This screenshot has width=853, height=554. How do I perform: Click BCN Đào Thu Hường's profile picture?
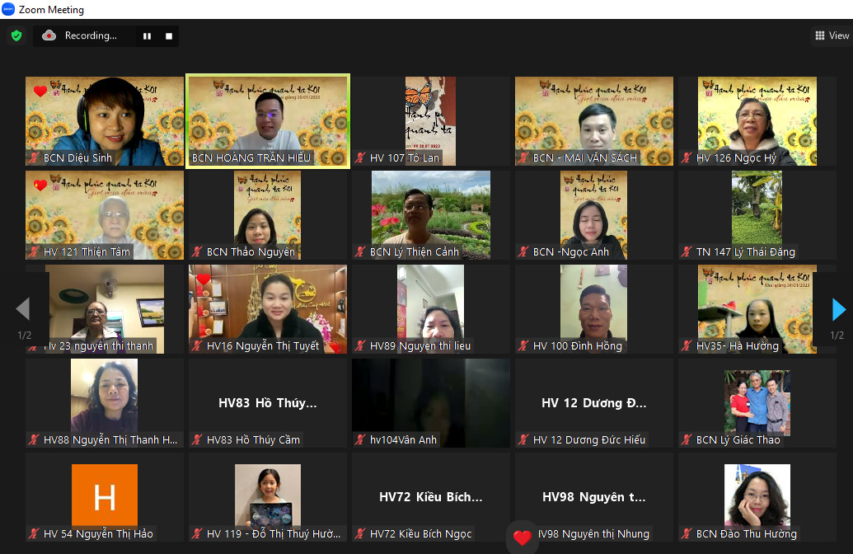[757, 495]
